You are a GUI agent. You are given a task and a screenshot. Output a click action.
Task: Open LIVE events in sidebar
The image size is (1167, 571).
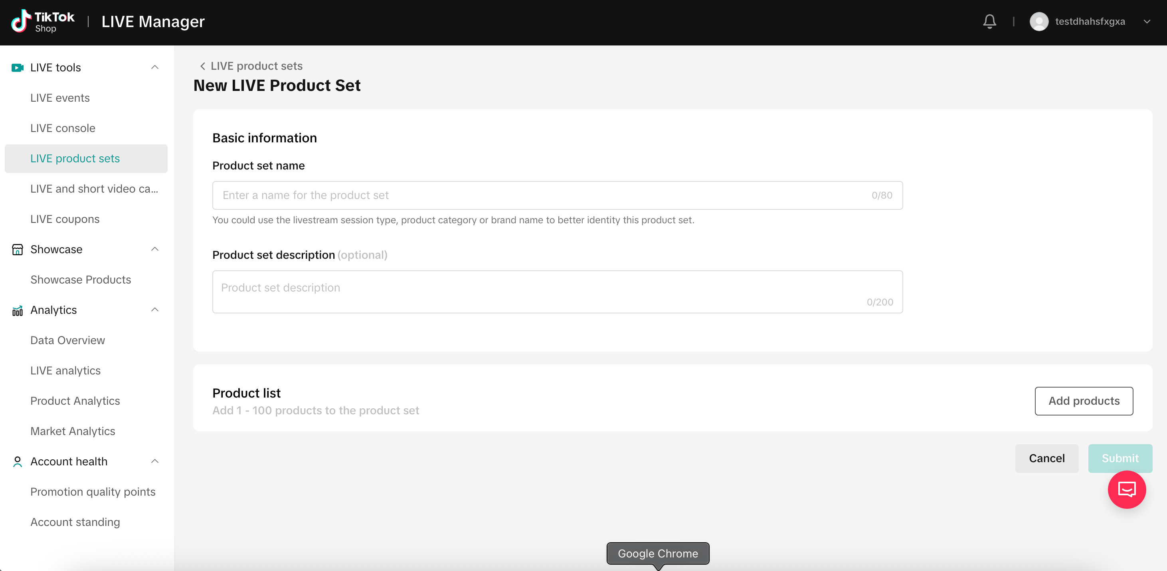click(60, 98)
